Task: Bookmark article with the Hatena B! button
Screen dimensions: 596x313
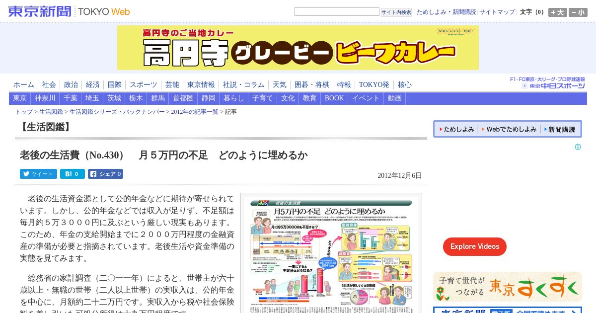Action: coord(73,174)
